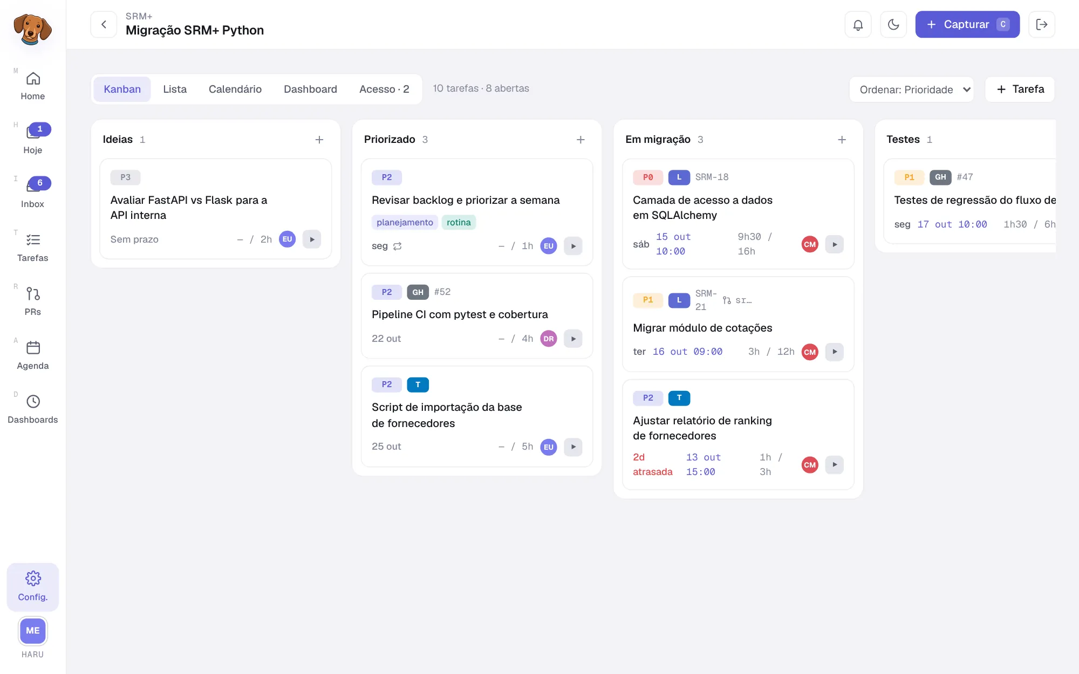Switch to Dashboard tab
This screenshot has width=1079, height=674.
point(310,89)
